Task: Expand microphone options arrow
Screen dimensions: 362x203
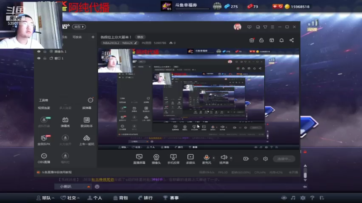Action: pos(214,158)
